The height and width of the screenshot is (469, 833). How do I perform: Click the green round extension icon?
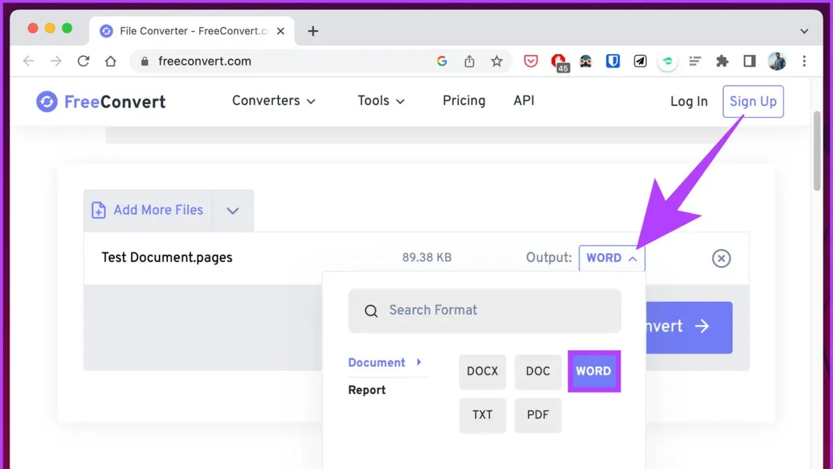[x=667, y=61]
